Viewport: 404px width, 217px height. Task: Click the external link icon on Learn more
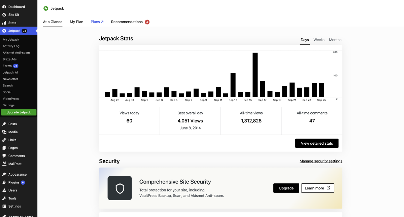(328, 188)
